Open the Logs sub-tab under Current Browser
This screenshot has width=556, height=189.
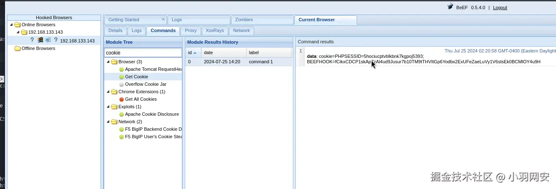click(x=137, y=30)
